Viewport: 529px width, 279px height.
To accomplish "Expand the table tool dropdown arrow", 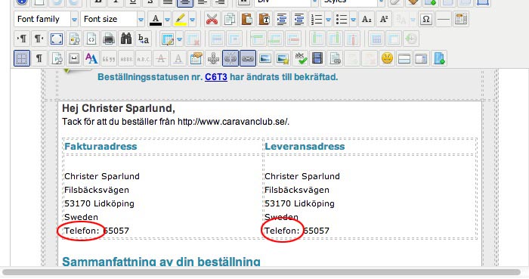I will [180, 39].
